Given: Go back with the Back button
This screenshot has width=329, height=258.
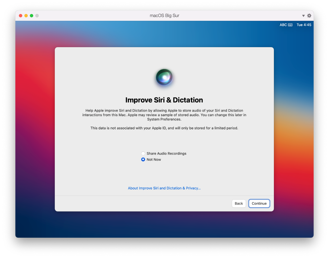Looking at the screenshot, I should click(x=239, y=203).
